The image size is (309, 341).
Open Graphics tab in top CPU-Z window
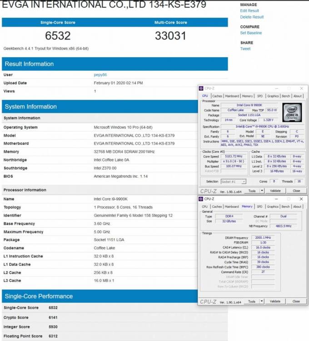click(273, 96)
